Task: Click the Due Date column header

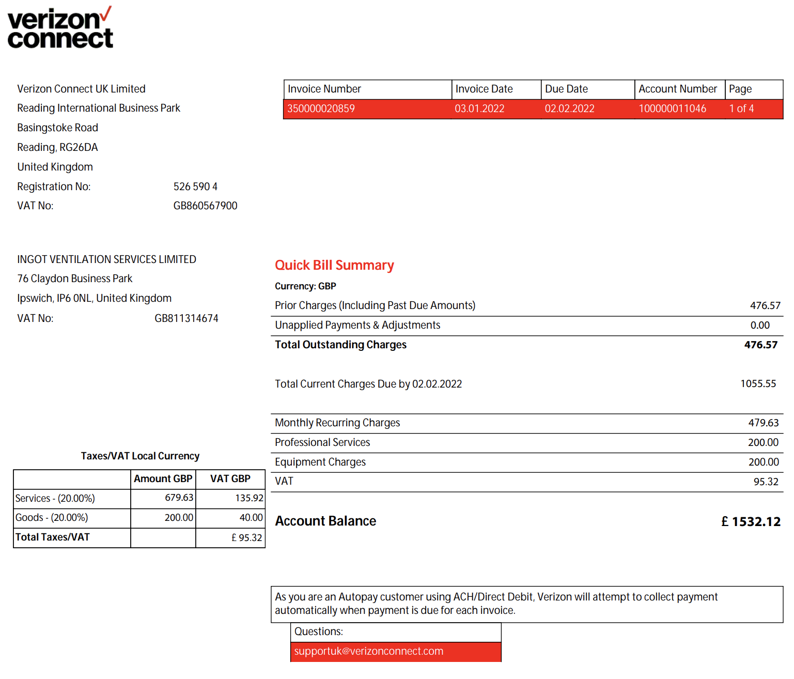Action: (566, 89)
